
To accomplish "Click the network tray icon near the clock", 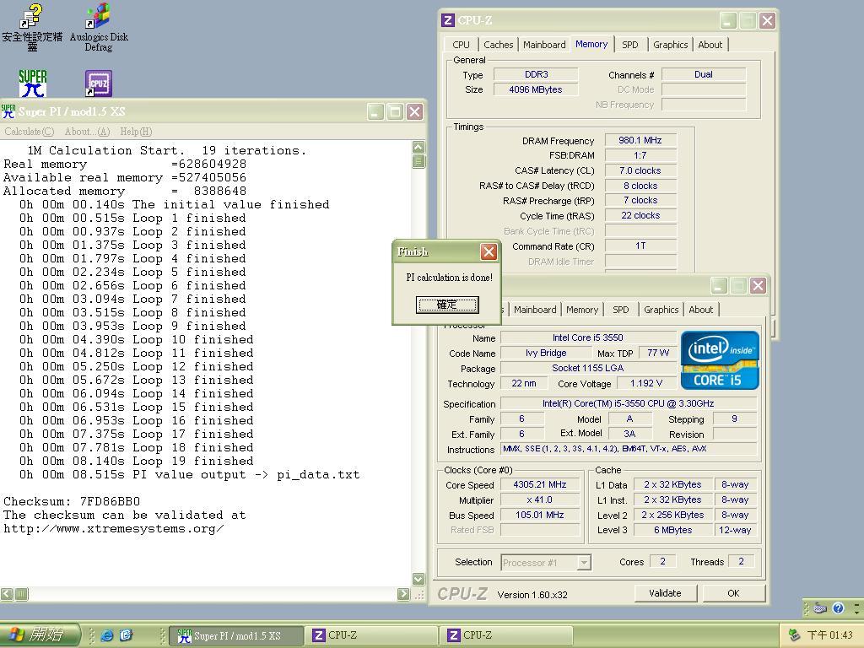I will 794,635.
